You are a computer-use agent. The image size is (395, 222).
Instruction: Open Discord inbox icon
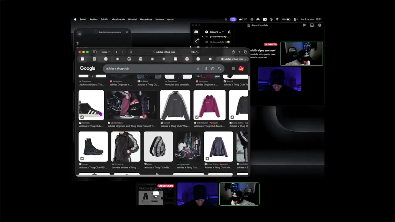click(x=312, y=25)
